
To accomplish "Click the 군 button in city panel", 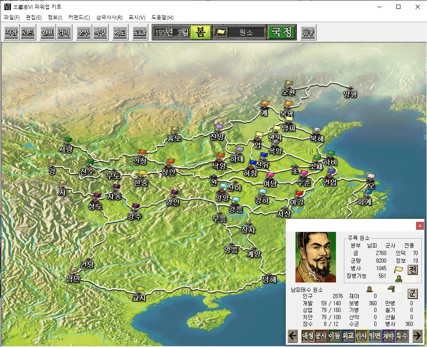I will tap(412, 293).
